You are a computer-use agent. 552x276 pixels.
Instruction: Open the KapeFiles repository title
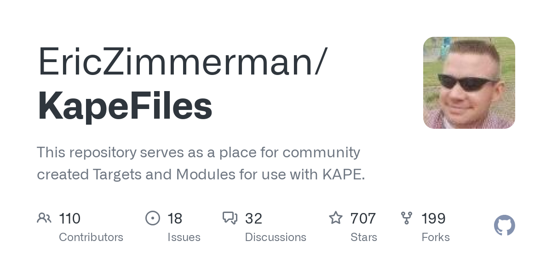point(125,106)
